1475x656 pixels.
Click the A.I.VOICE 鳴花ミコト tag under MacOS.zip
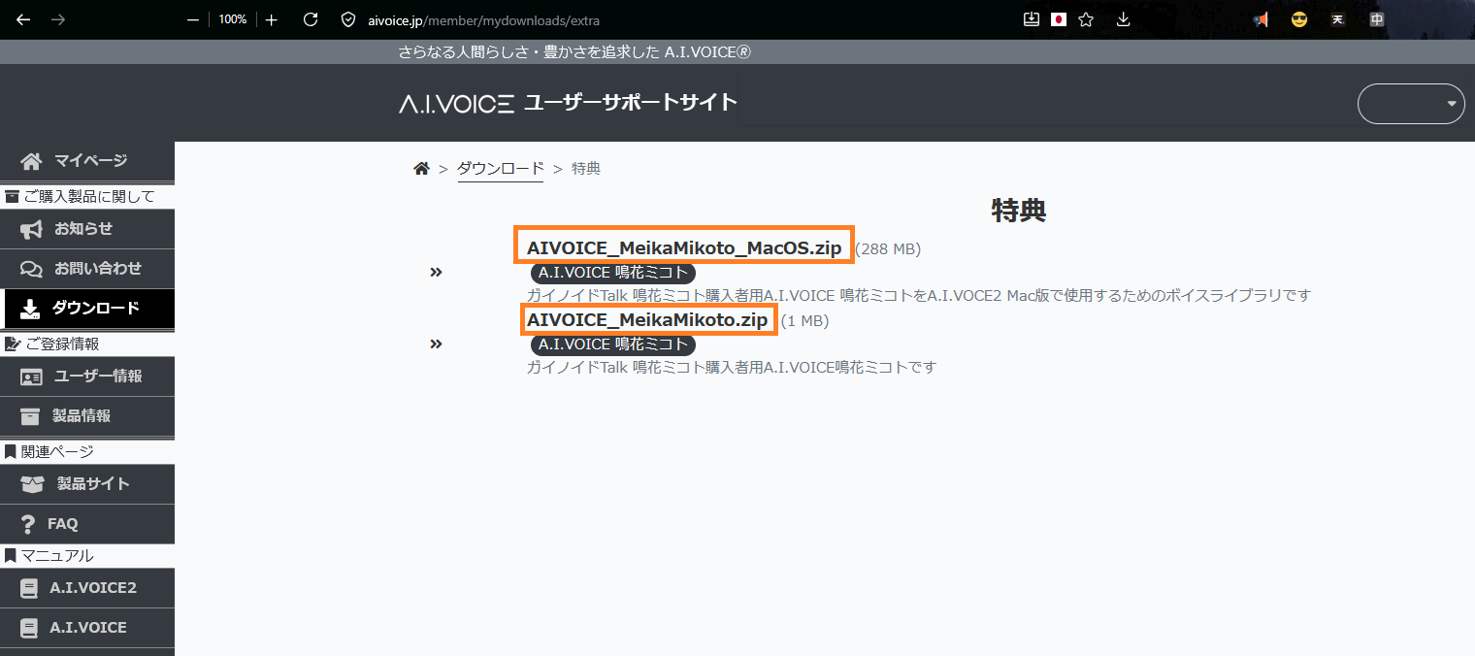coord(613,273)
